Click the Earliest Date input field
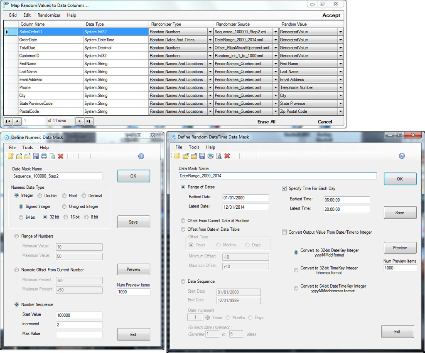The image size is (425, 353). 245,198
